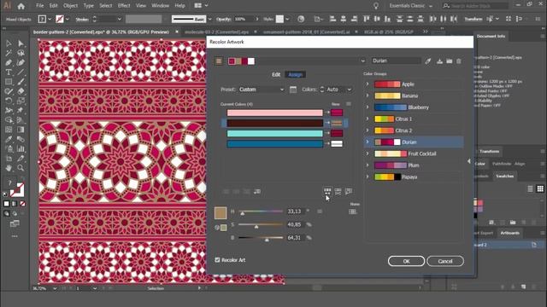Open the Colors Auto dropdown
Screen dimensions: 547x307
[338, 90]
